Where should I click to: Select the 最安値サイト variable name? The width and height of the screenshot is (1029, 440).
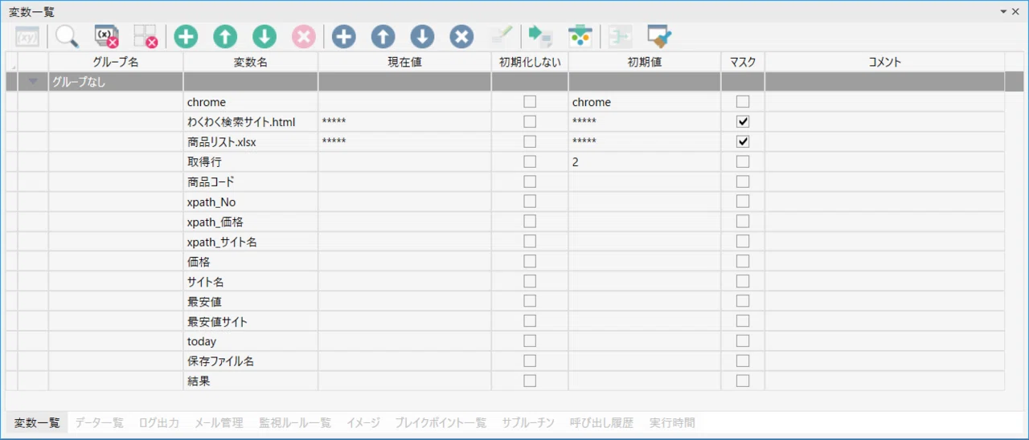pos(217,321)
